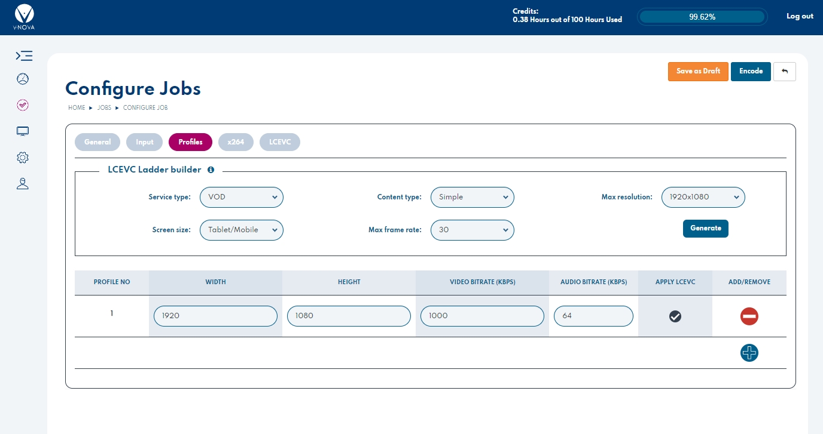Click the V-Nova logo
The width and height of the screenshot is (823, 434).
pyautogui.click(x=24, y=17)
